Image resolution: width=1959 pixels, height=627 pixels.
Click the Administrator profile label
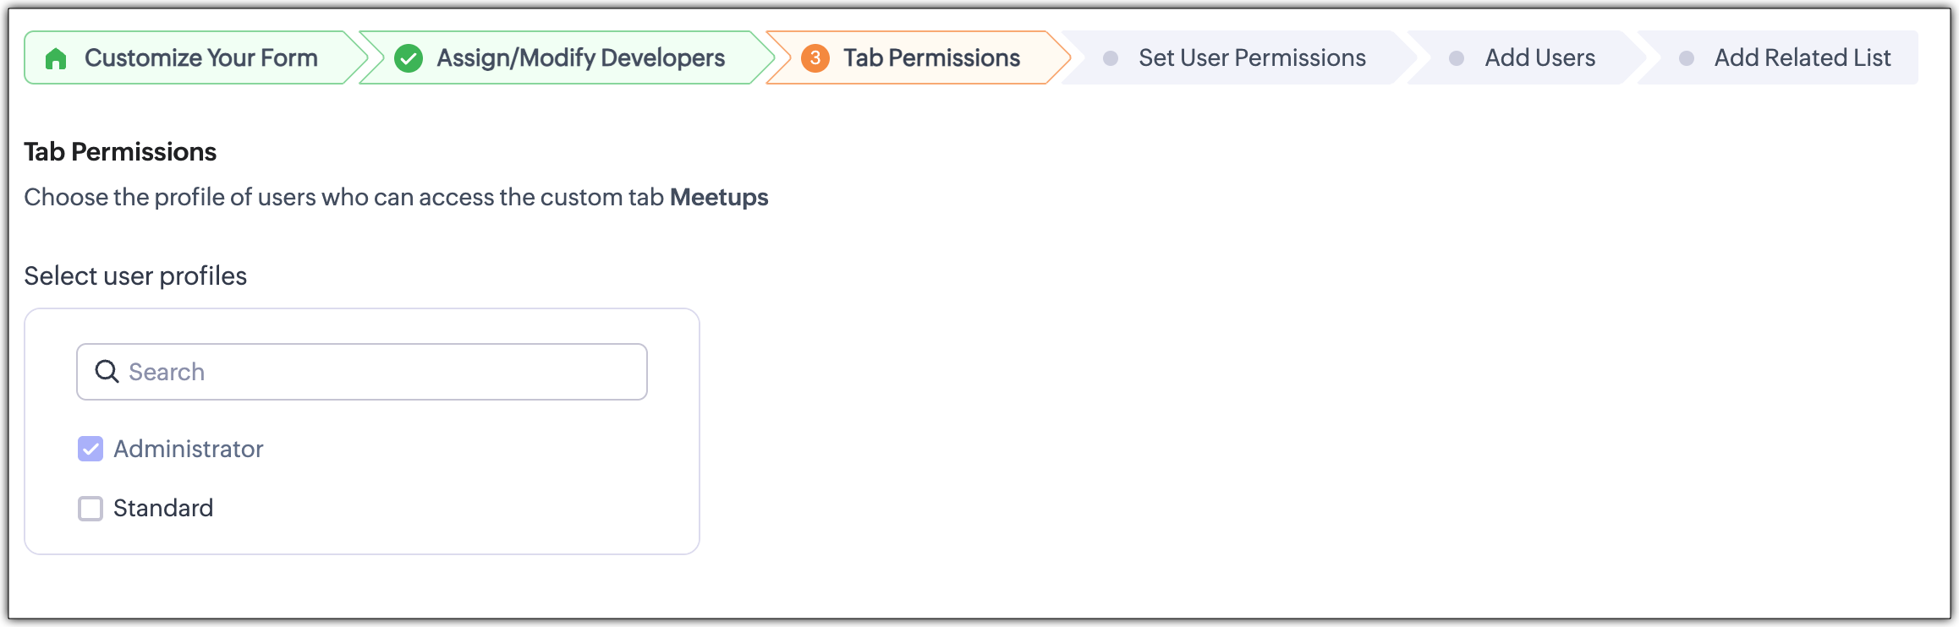click(189, 449)
